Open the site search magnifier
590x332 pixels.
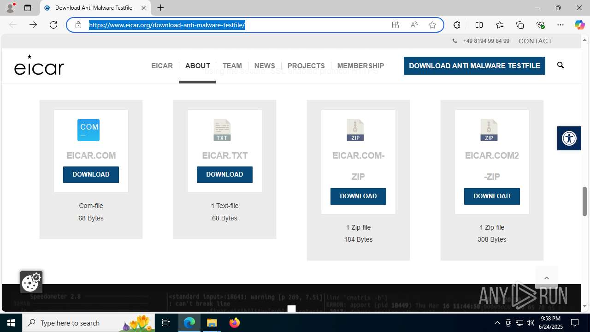(x=560, y=65)
